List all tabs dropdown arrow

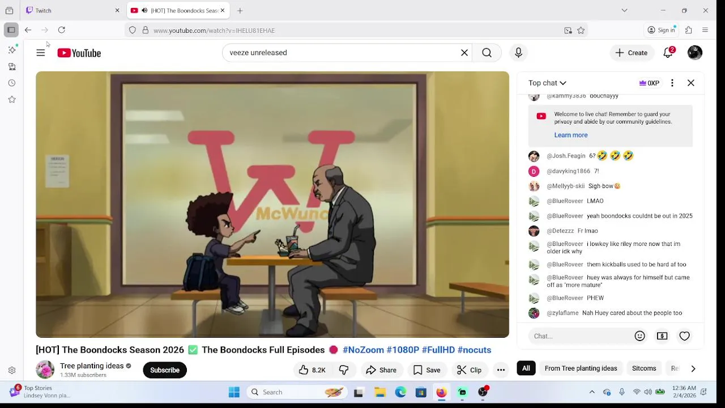(x=624, y=10)
